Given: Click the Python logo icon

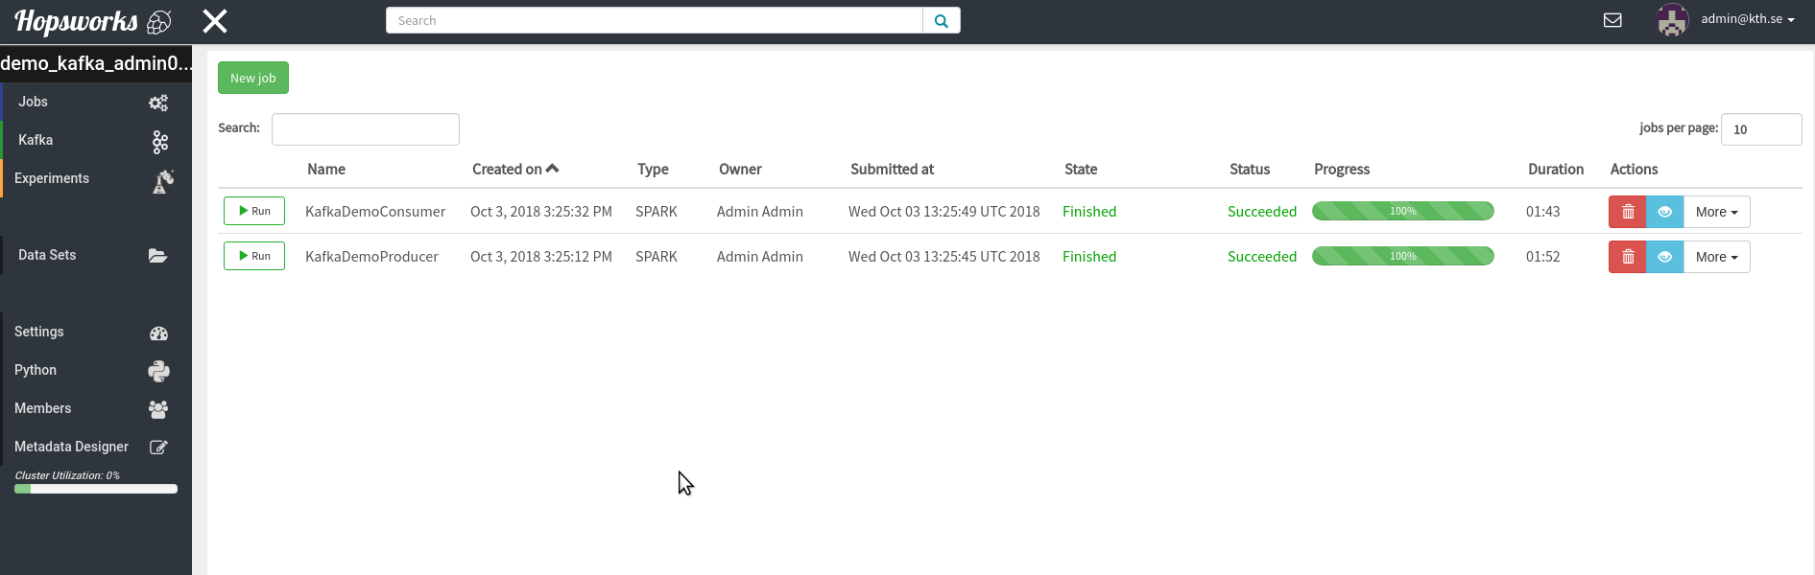Looking at the screenshot, I should pos(159,371).
